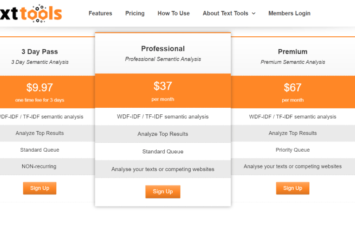Open the Features menu item
355x235 pixels.
click(x=100, y=13)
